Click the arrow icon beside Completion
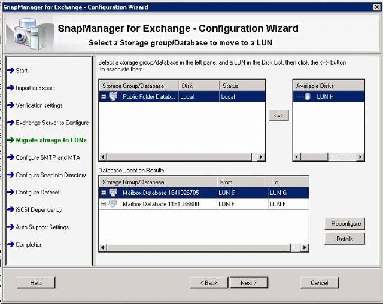 (11, 244)
